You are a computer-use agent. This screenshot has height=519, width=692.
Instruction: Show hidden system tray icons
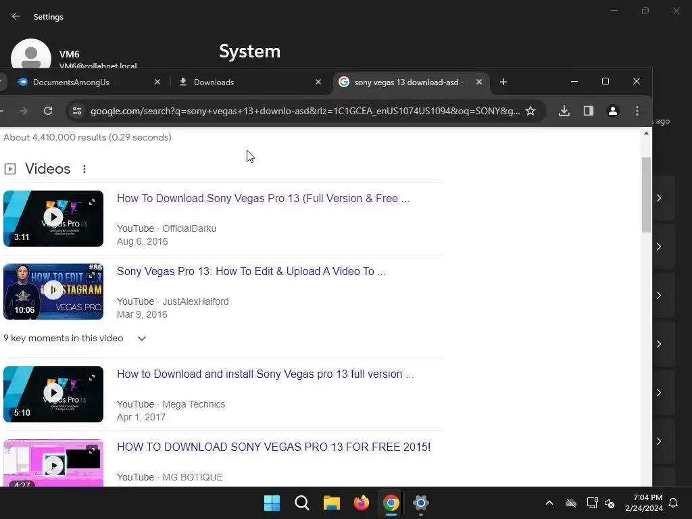pyautogui.click(x=549, y=503)
